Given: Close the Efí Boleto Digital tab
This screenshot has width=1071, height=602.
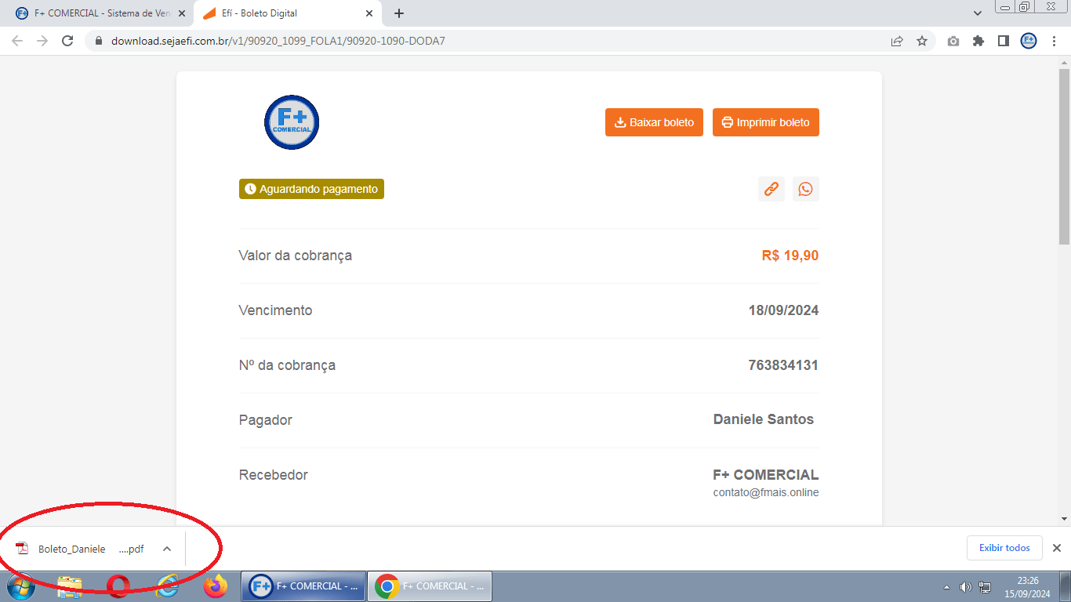Looking at the screenshot, I should pyautogui.click(x=369, y=13).
